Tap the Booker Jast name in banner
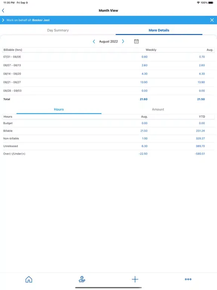Image resolution: width=217 pixels, height=290 pixels. pos(41,20)
